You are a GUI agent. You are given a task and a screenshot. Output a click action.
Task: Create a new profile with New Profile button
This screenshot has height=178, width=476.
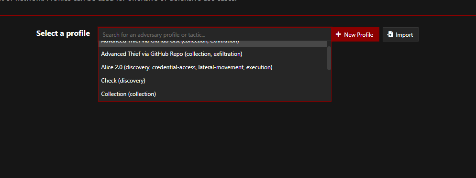coord(354,34)
